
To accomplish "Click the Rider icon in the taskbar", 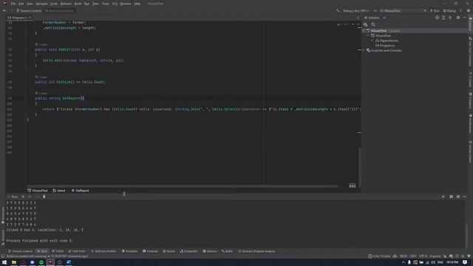I will click(50, 262).
